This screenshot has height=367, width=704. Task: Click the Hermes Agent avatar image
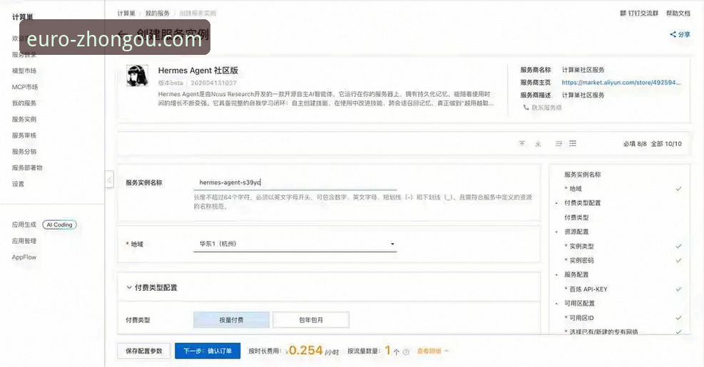137,76
